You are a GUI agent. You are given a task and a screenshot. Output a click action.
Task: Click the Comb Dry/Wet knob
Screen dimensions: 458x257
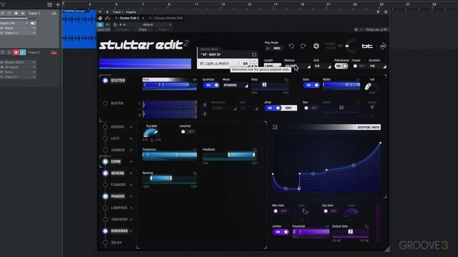coord(151,133)
